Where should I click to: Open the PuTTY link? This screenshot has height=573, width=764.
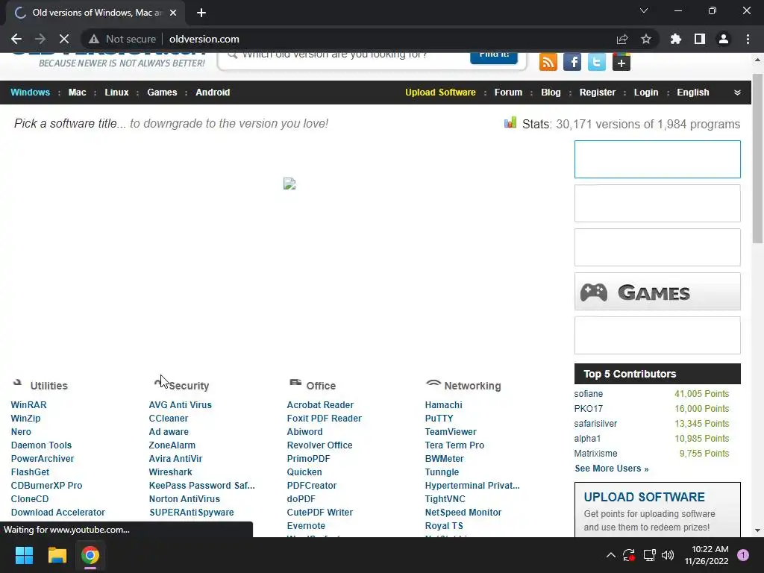click(439, 418)
